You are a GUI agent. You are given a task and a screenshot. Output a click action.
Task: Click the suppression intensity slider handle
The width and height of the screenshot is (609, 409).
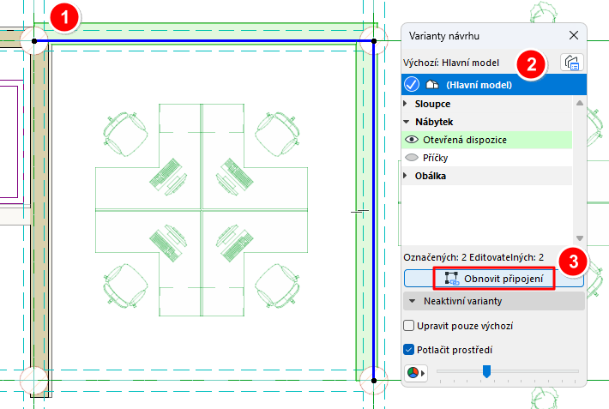click(486, 371)
